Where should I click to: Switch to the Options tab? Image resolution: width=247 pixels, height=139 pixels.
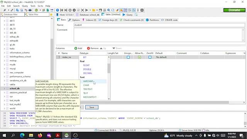click(74, 20)
